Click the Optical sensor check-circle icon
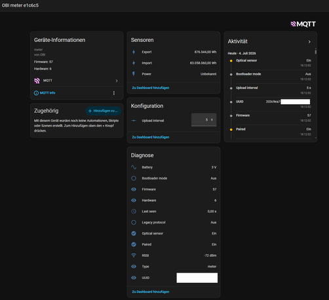This screenshot has height=300, width=329. click(134, 233)
